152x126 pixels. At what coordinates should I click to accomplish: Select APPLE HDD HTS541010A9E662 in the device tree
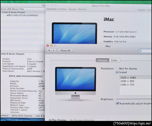click(22, 15)
